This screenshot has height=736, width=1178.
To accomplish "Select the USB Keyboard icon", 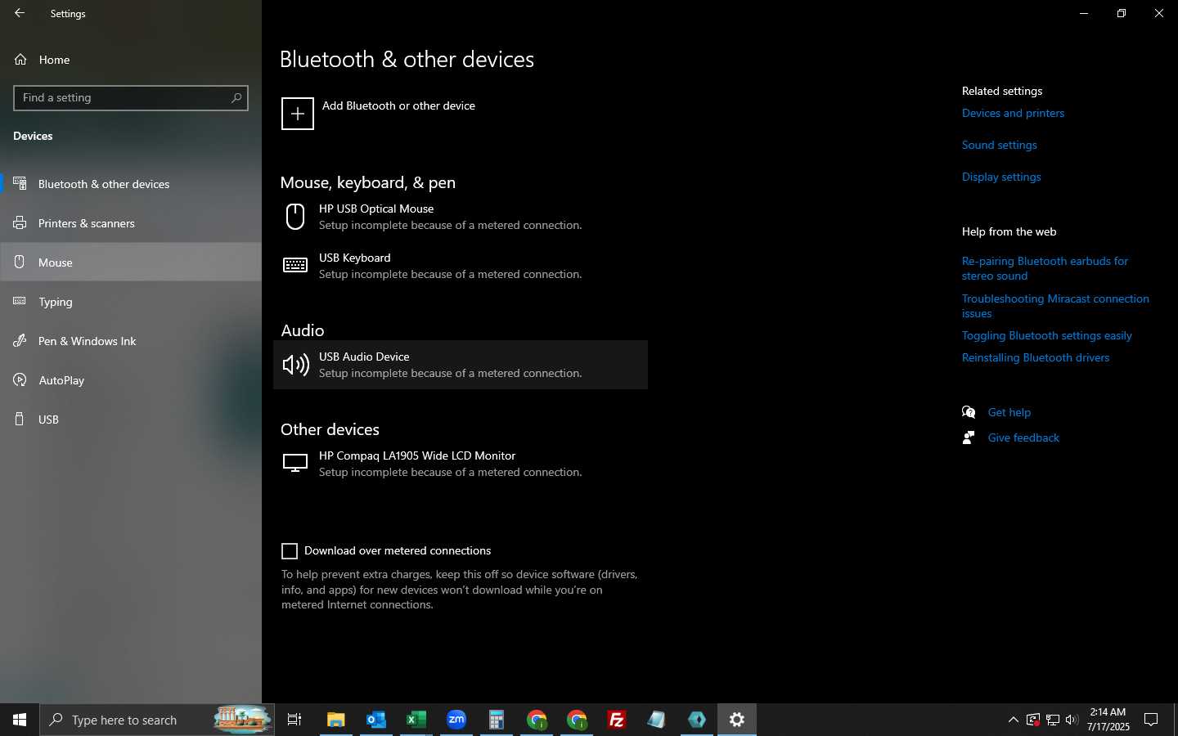I will click(x=295, y=266).
